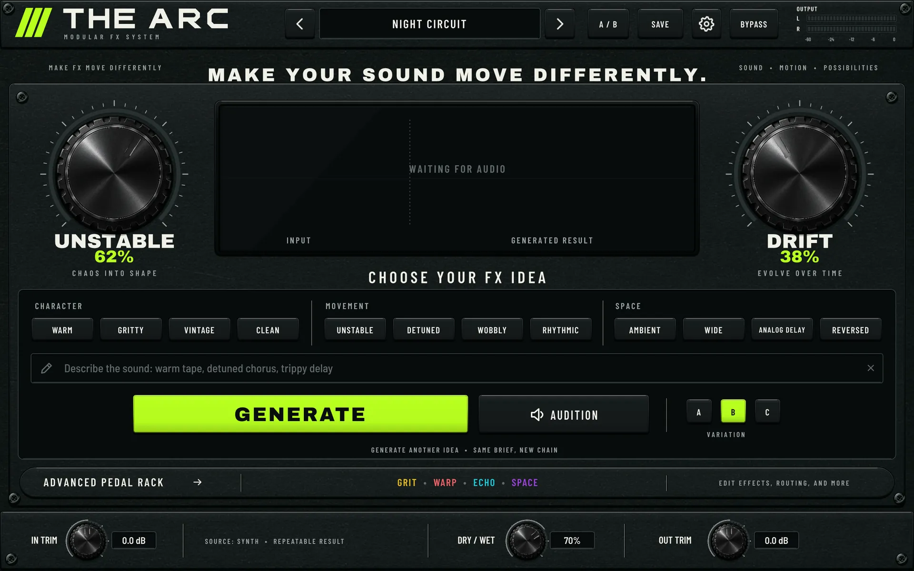Choose the Ambient space tag

(x=645, y=330)
